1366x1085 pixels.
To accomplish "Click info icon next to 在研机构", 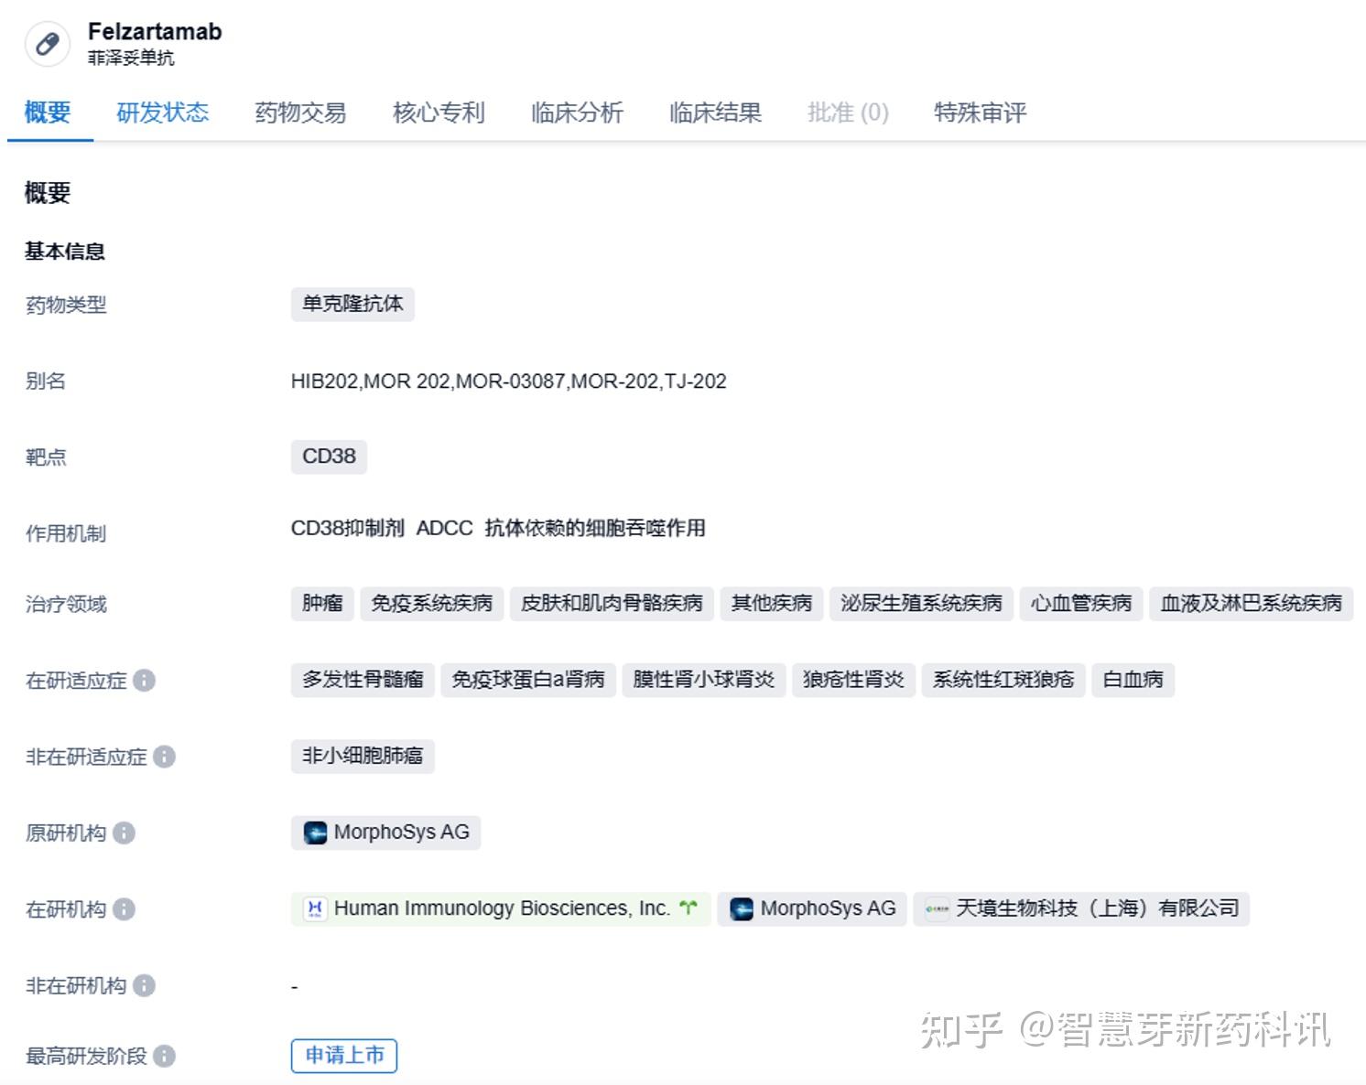I will (124, 909).
